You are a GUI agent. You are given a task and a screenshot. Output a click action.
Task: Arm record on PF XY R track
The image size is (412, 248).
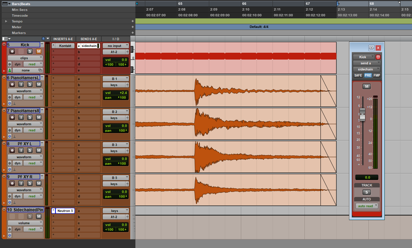pos(12,183)
